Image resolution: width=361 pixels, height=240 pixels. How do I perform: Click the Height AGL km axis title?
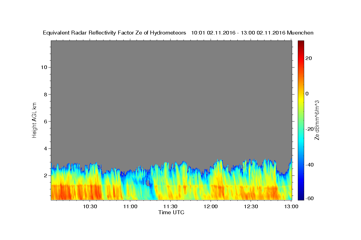[x=35, y=120]
